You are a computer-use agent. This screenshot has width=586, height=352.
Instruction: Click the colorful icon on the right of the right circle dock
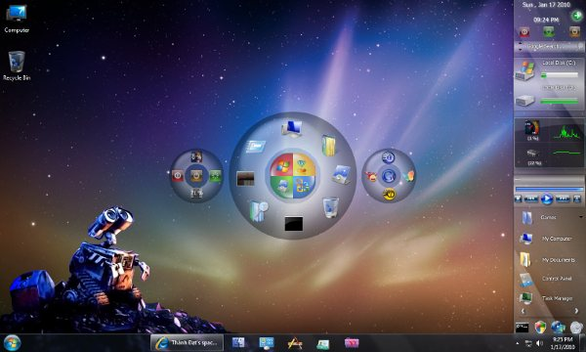(408, 176)
